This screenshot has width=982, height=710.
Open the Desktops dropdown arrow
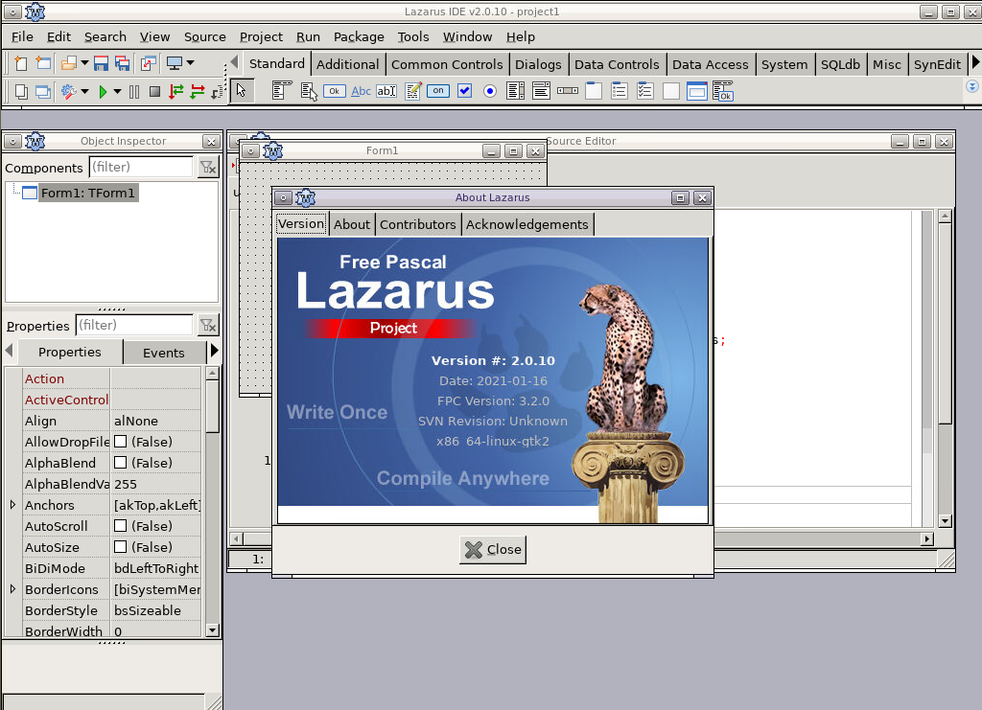[191, 63]
